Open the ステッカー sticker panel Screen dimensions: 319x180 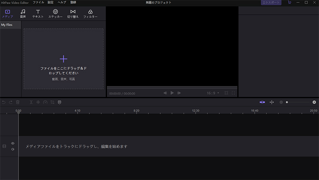pos(55,14)
